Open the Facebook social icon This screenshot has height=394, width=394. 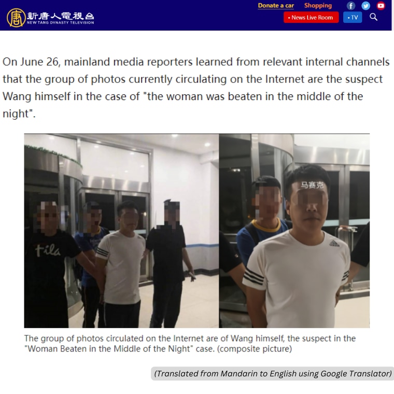pos(351,6)
